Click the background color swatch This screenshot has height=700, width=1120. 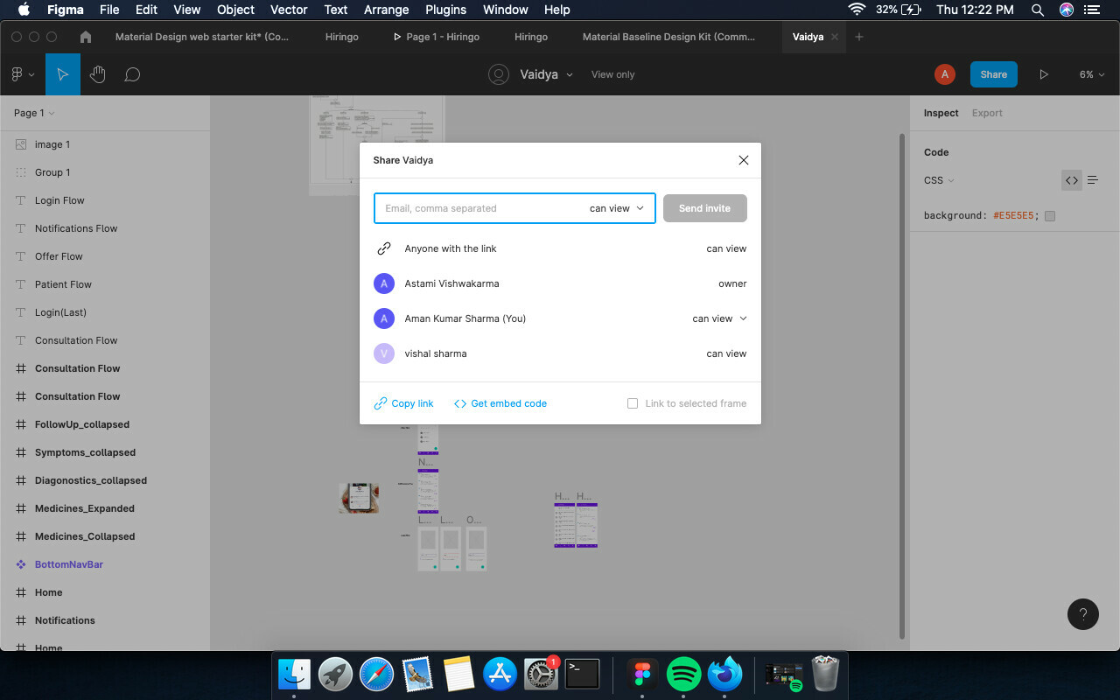click(x=1050, y=216)
